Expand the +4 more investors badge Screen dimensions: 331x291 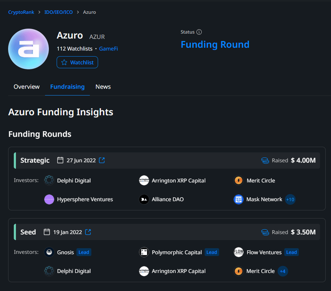tap(283, 271)
